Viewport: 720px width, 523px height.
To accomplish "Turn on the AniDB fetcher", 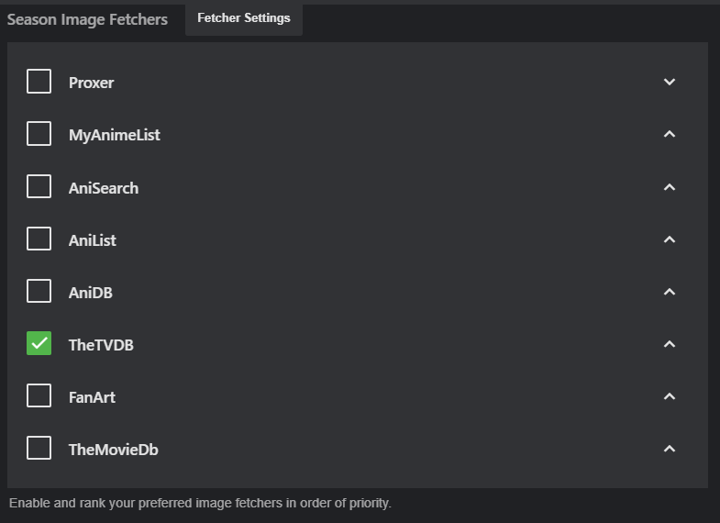I will [x=39, y=292].
